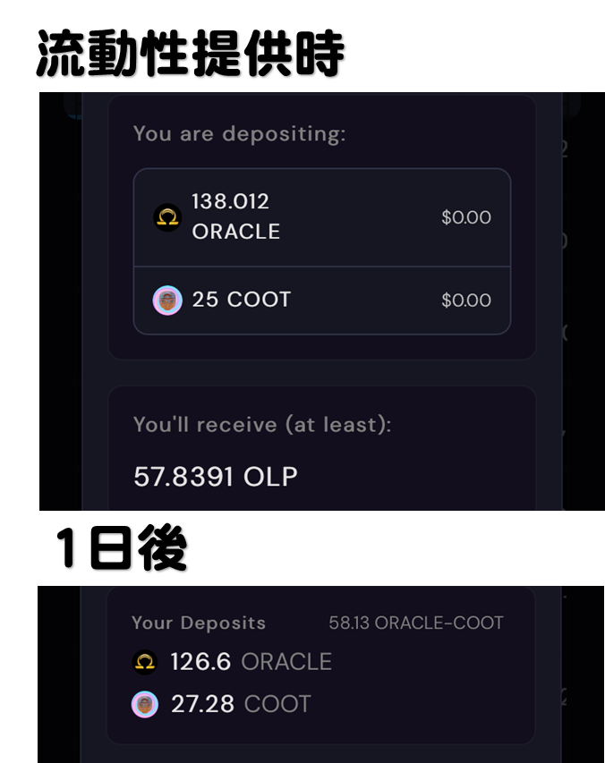Click the COOT token name in deposits
Viewport: 605px width, 763px height.
[277, 704]
